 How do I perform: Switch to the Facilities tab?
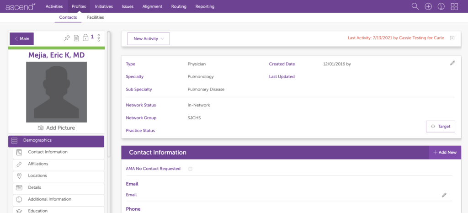coord(96,17)
